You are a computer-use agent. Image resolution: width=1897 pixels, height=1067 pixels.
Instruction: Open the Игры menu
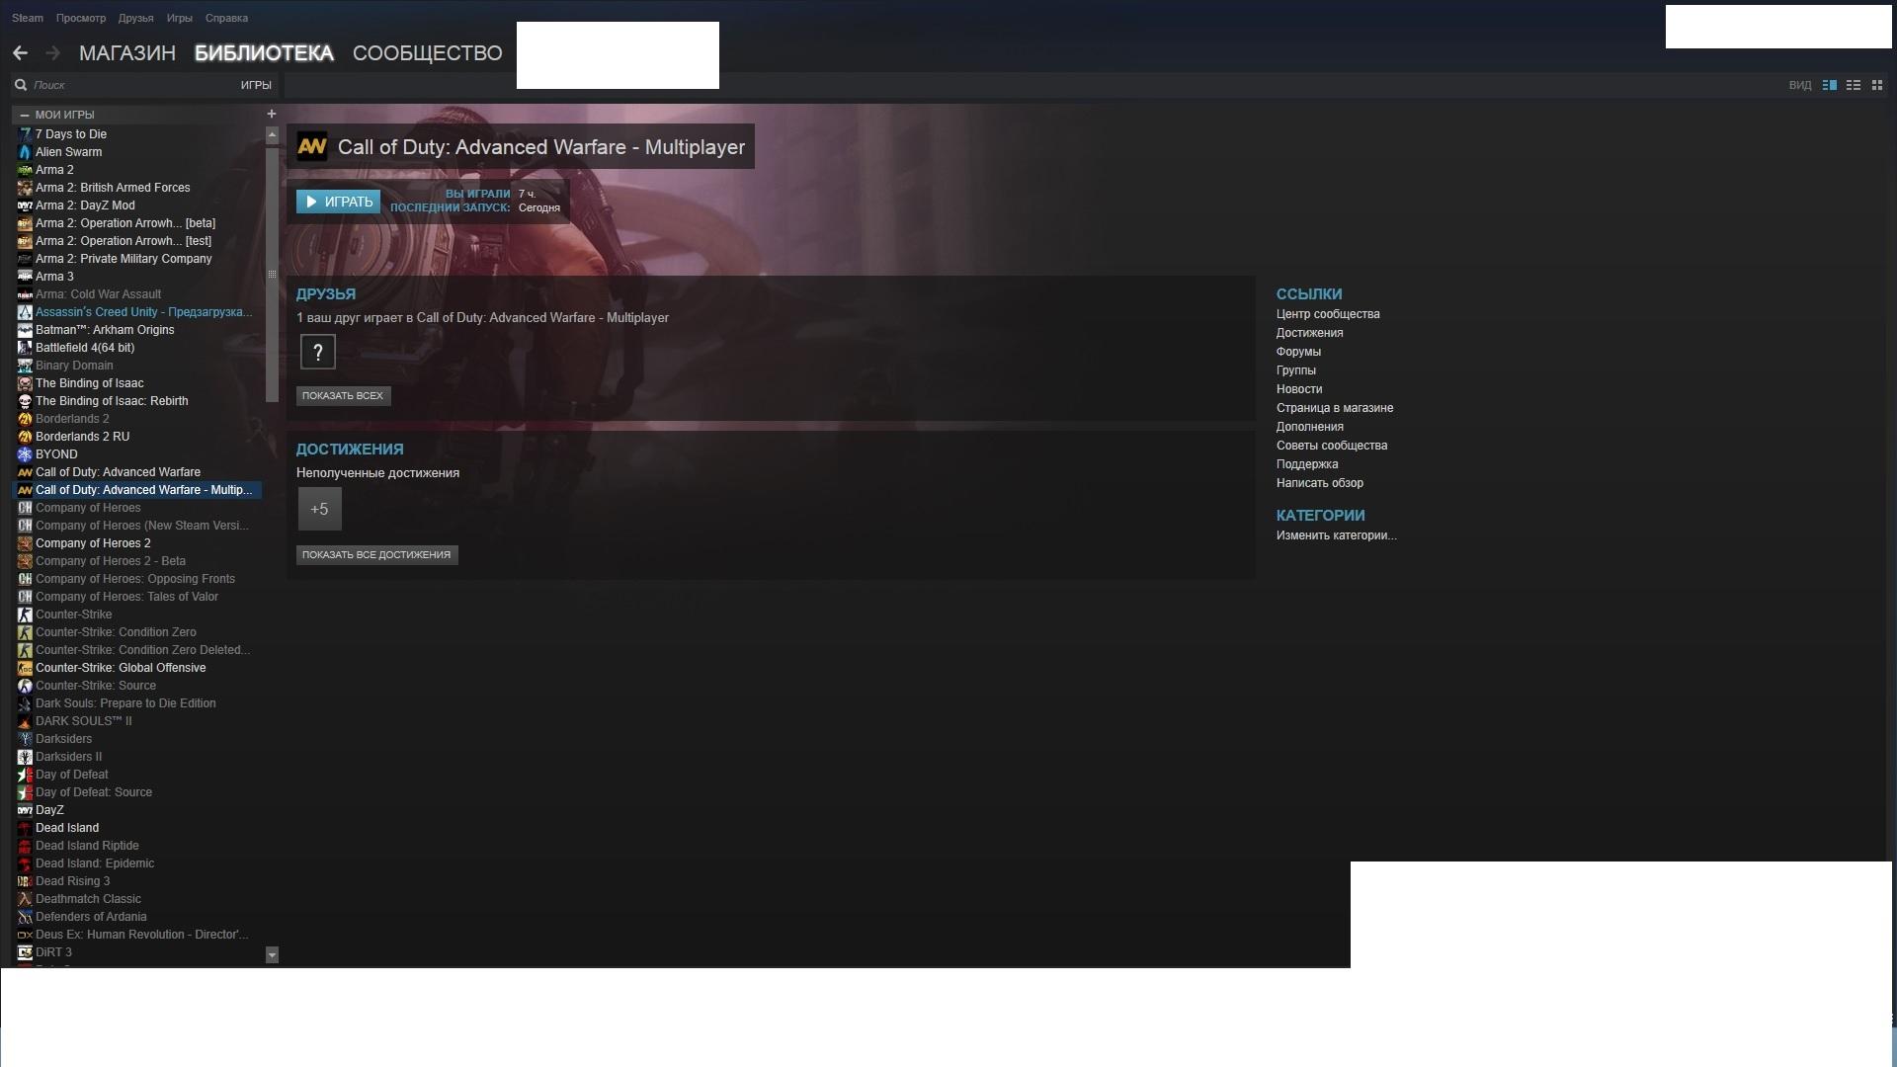(x=180, y=18)
